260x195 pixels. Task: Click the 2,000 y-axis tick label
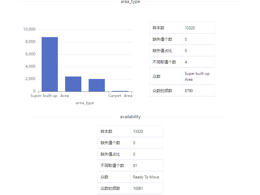tap(30, 79)
